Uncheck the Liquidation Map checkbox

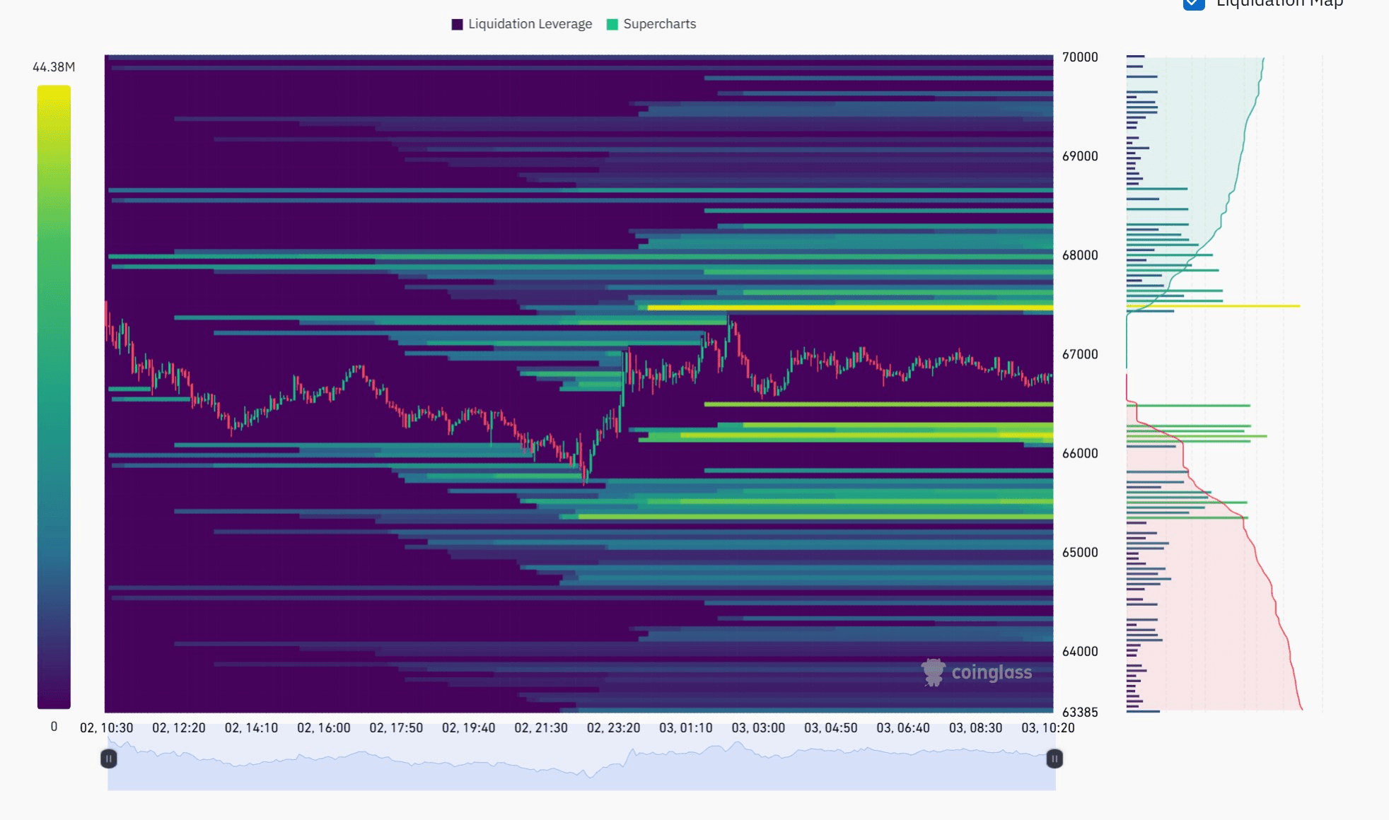(1194, 3)
